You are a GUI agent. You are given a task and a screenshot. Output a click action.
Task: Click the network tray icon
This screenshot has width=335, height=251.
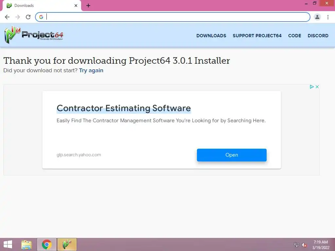tap(296, 244)
